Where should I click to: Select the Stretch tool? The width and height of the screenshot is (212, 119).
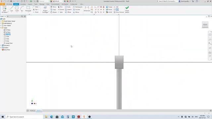pyautogui.click(x=68, y=10)
